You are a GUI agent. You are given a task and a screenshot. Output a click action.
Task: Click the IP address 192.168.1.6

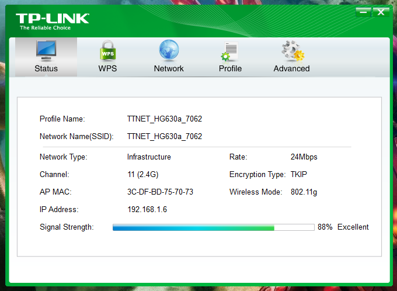click(x=147, y=209)
